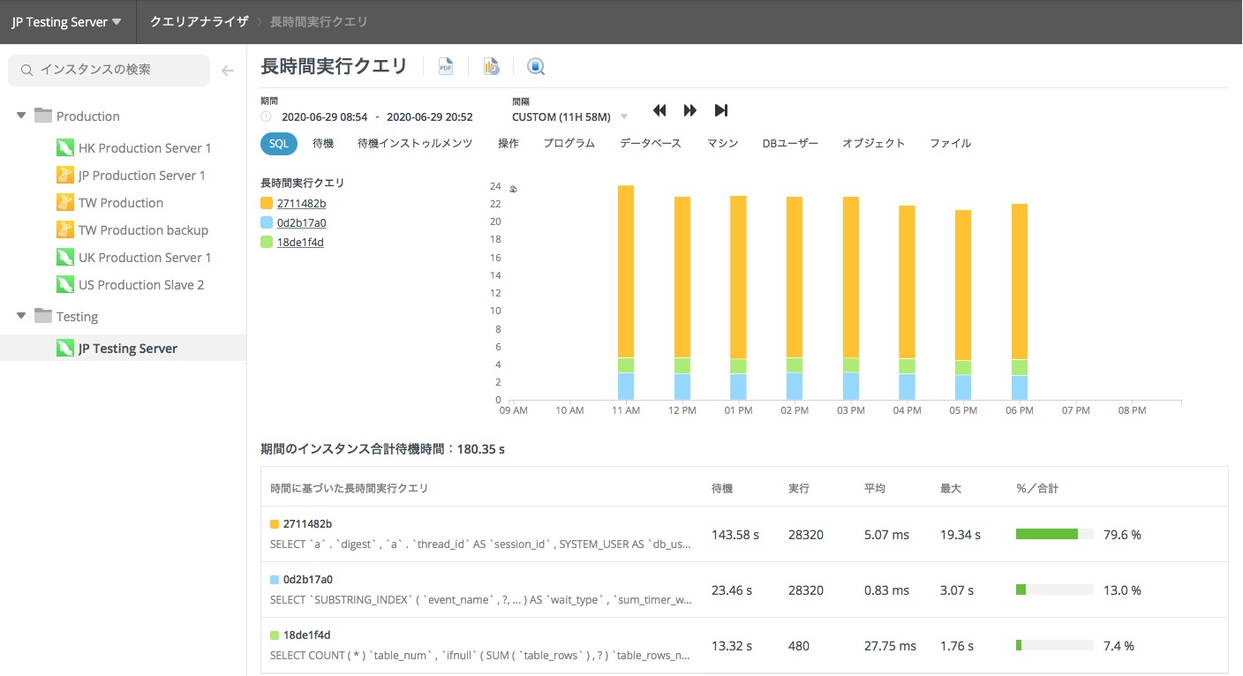Viewport: 1243px width, 676px height.
Task: Jump forward with fast-forward button
Action: click(690, 110)
